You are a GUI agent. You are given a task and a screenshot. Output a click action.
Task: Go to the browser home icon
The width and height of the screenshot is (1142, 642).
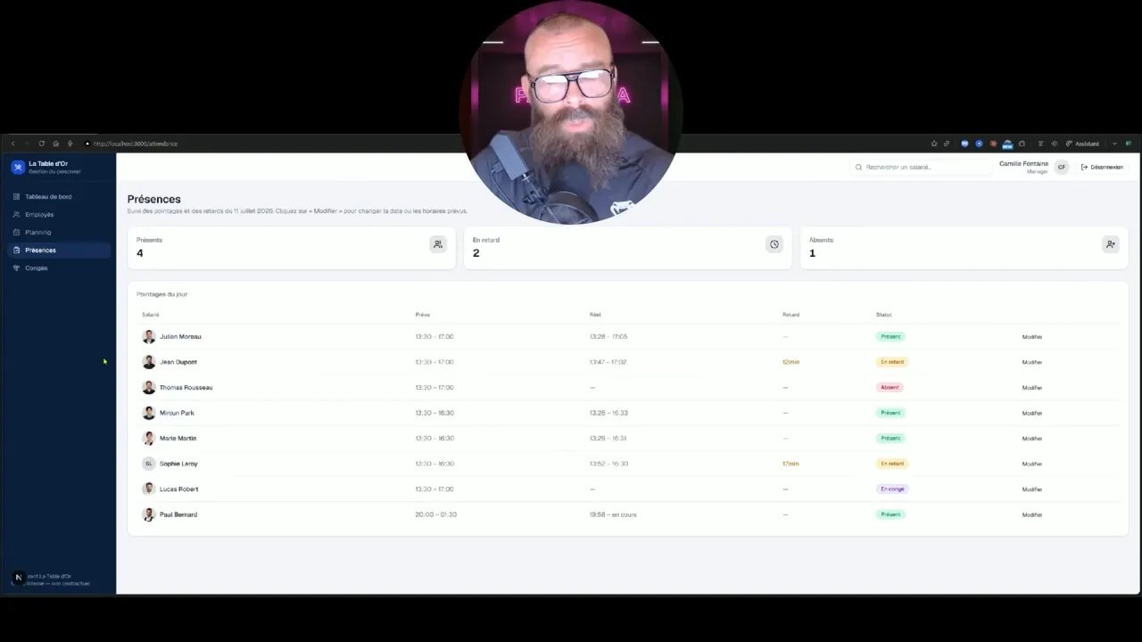(55, 144)
